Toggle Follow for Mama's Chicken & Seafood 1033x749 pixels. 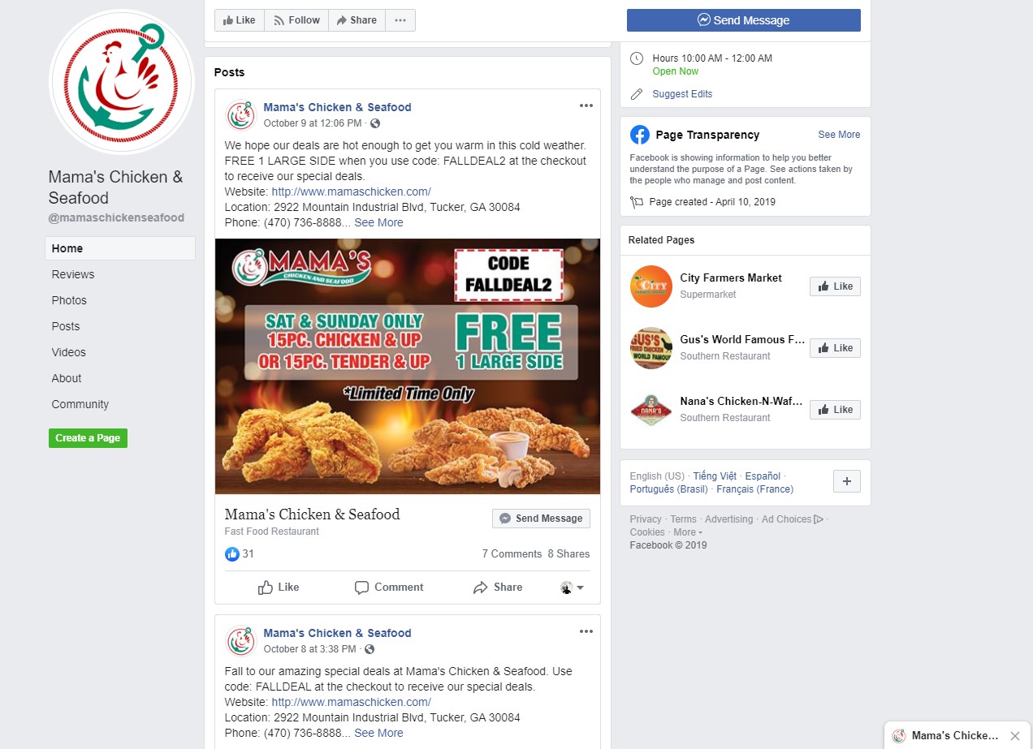point(296,20)
